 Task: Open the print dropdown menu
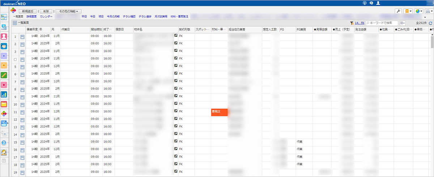pos(429,12)
